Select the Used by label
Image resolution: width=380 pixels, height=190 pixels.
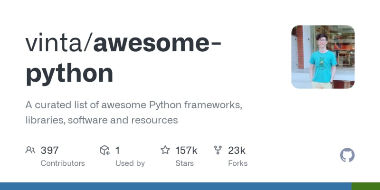point(130,163)
